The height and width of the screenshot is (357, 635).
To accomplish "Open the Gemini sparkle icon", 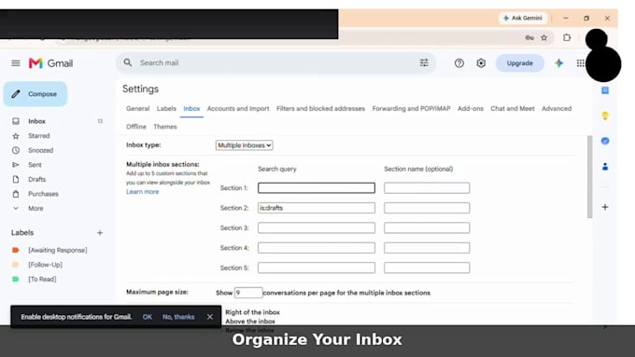I will tap(558, 63).
